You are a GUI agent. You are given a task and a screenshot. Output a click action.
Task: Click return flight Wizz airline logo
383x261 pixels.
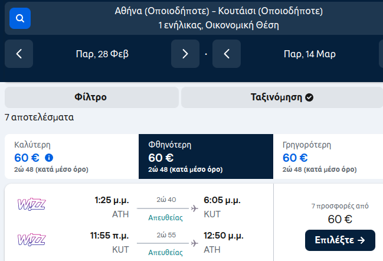click(32, 240)
